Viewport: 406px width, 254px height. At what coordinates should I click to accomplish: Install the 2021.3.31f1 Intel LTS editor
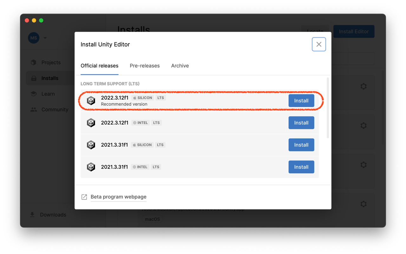(301, 167)
